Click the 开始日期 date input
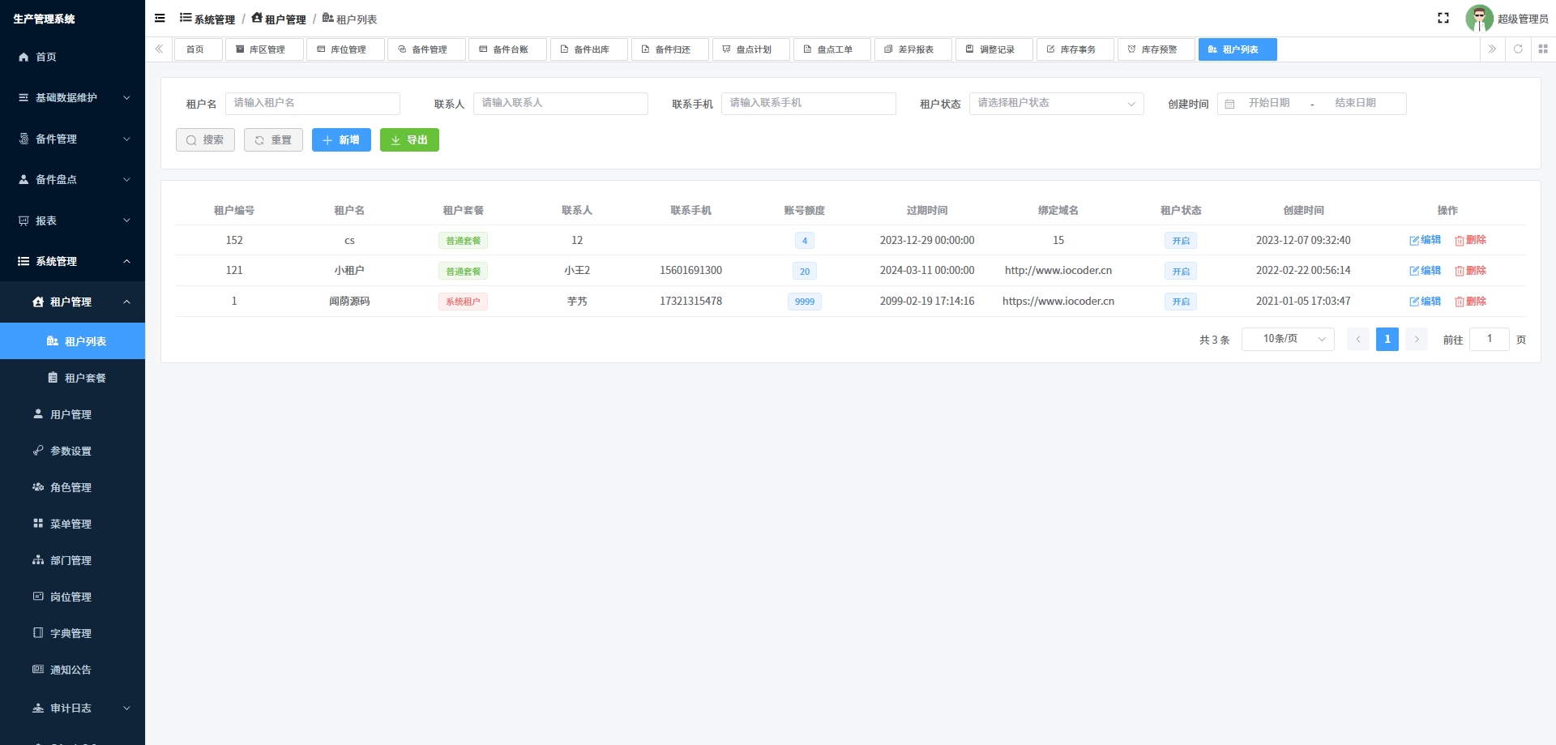This screenshot has width=1556, height=745. (x=1270, y=104)
